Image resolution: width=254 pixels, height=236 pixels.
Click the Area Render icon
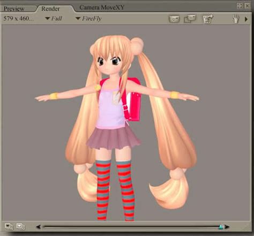[x=190, y=19]
